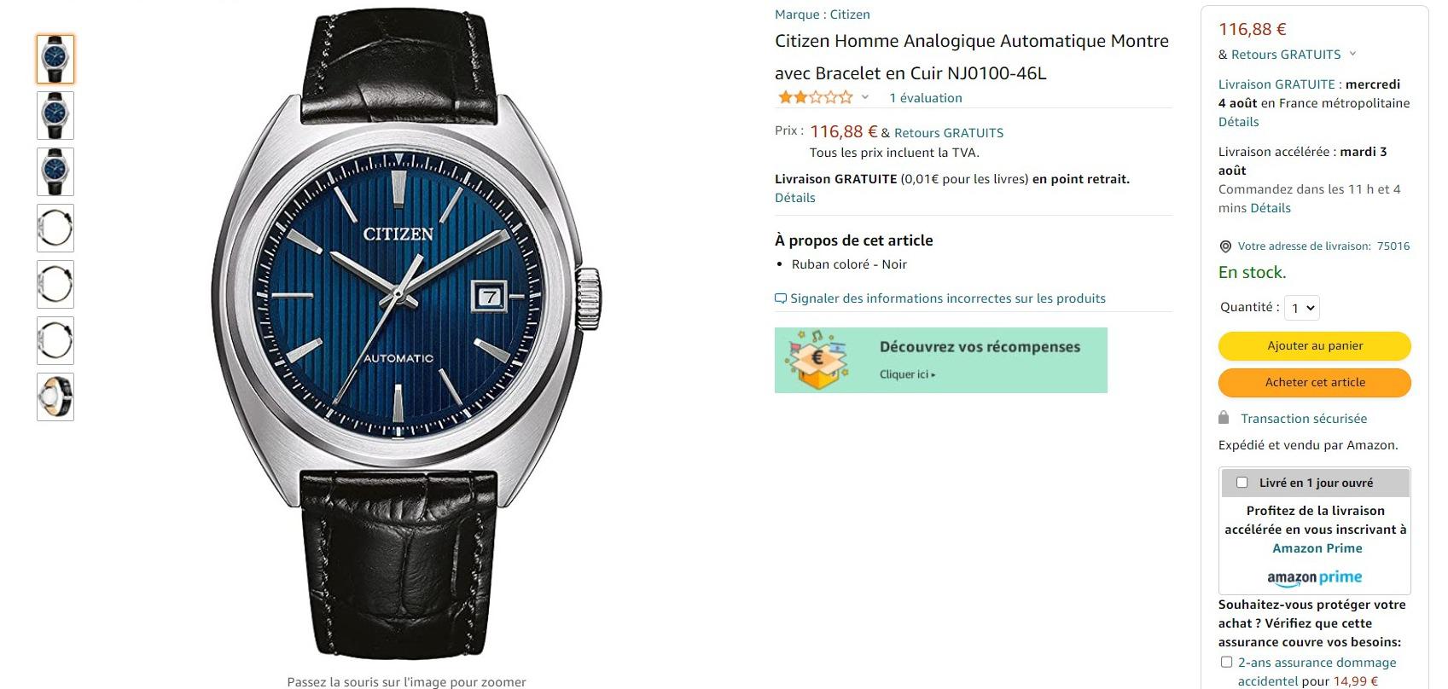
Task: Click the speech bubble report icon
Action: (x=780, y=298)
